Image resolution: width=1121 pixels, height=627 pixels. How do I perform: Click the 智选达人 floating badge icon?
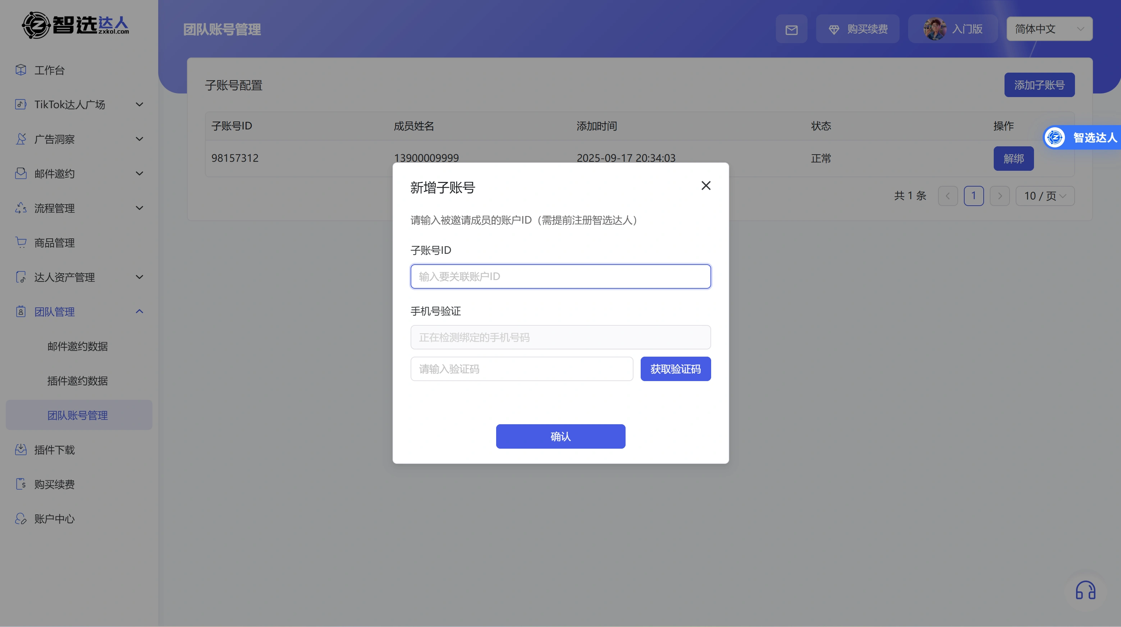pyautogui.click(x=1055, y=137)
